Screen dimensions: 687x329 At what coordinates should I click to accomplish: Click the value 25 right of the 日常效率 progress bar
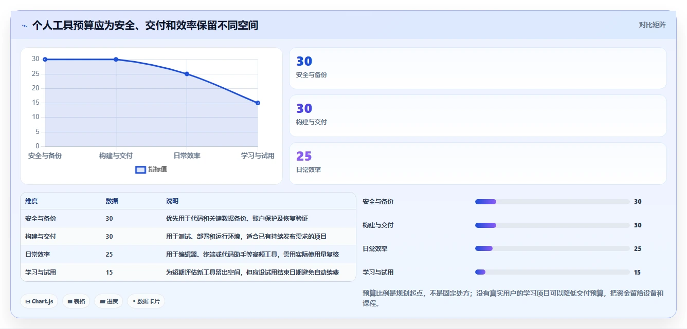(638, 249)
